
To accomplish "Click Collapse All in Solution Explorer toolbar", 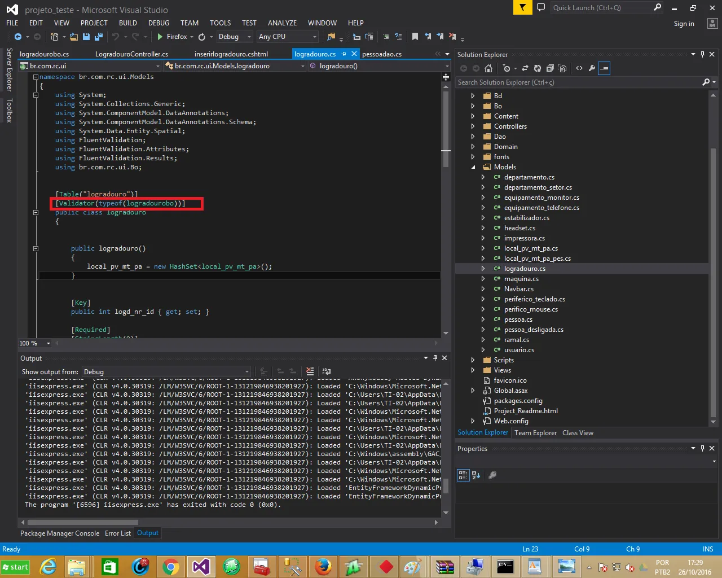I will click(x=550, y=68).
